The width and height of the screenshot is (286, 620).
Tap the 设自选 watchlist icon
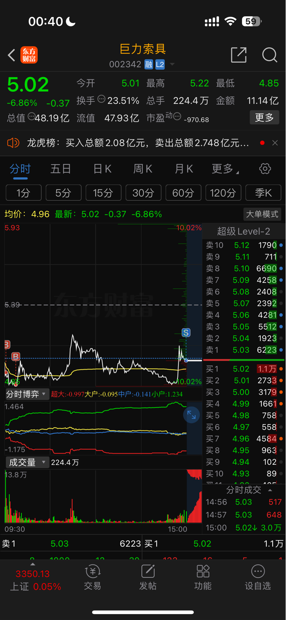[258, 577]
